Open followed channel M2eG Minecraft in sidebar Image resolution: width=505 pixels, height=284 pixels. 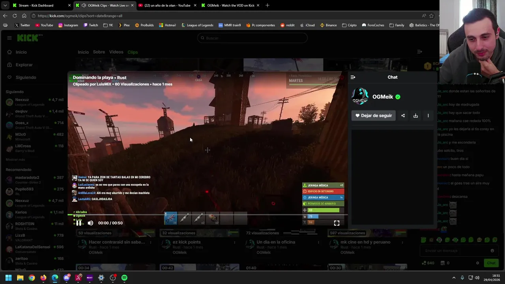[34, 136]
